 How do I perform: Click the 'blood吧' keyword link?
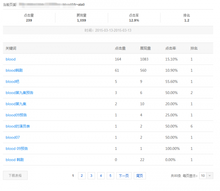12,82
